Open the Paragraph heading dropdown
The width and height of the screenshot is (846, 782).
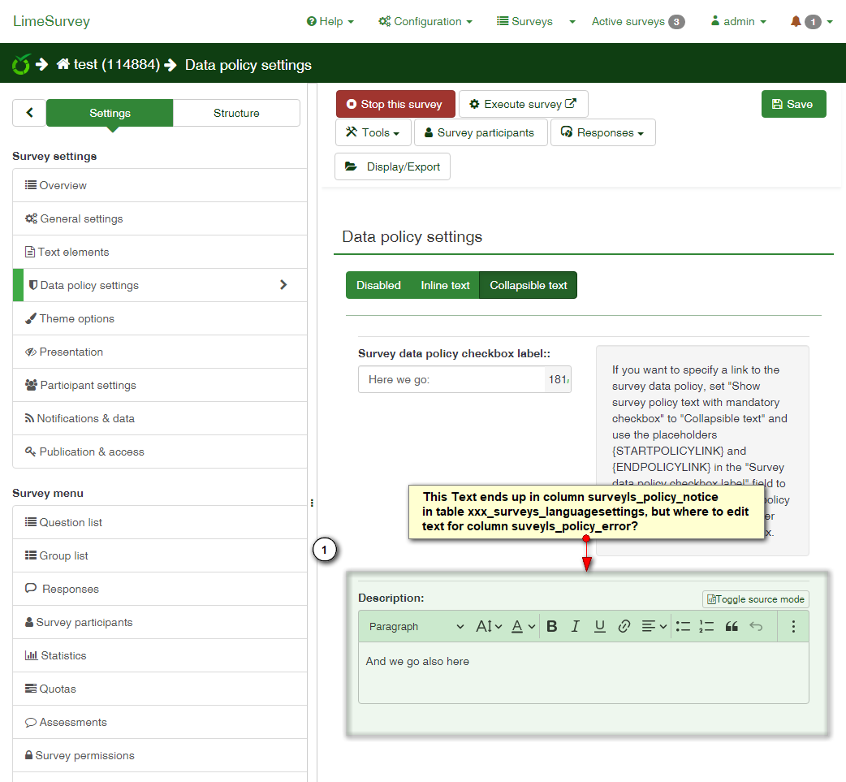tap(416, 626)
